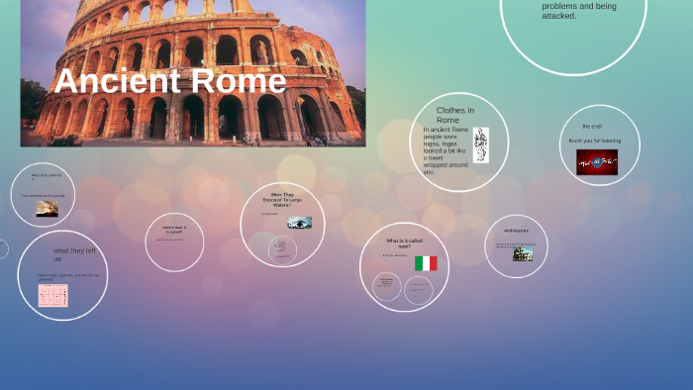
Task: Click the small circle under the Italian flag
Action: pos(419,290)
